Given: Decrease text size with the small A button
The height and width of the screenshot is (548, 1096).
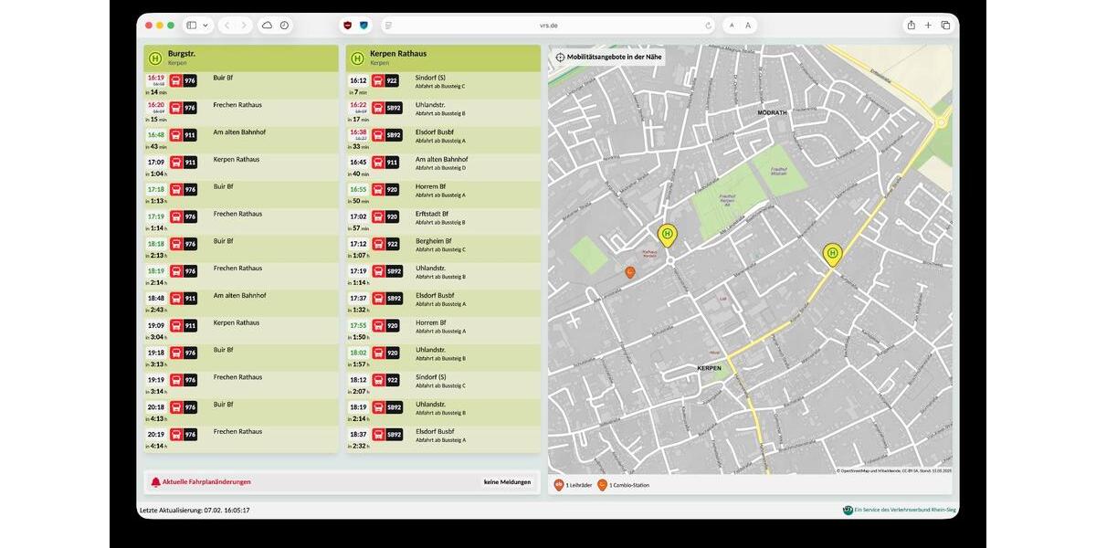Looking at the screenshot, I should [x=732, y=26].
